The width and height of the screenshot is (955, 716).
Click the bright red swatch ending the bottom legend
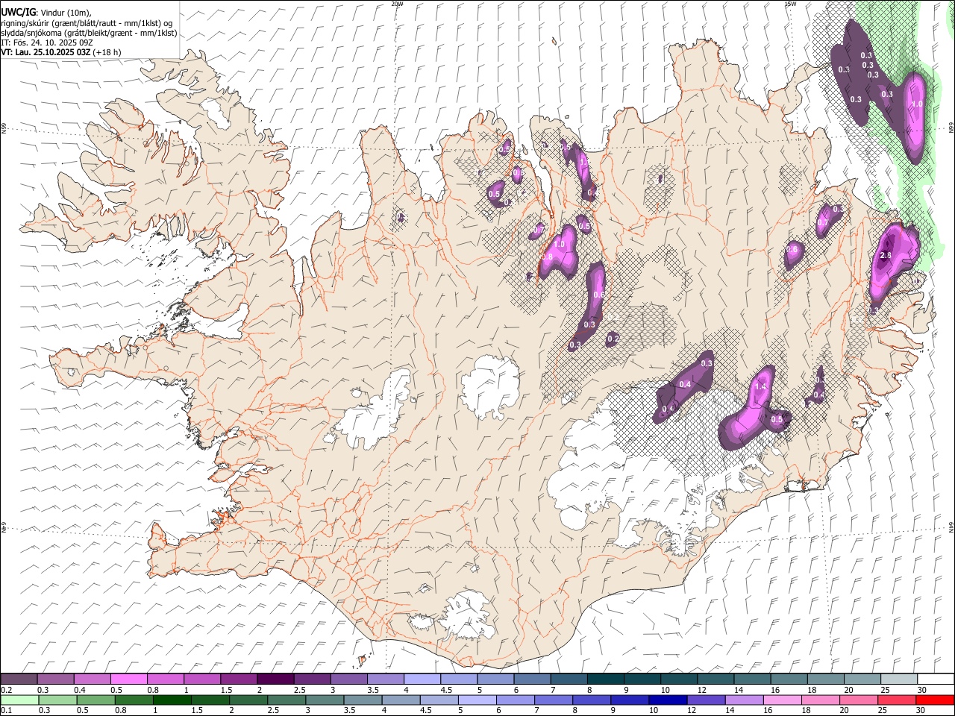[935, 700]
